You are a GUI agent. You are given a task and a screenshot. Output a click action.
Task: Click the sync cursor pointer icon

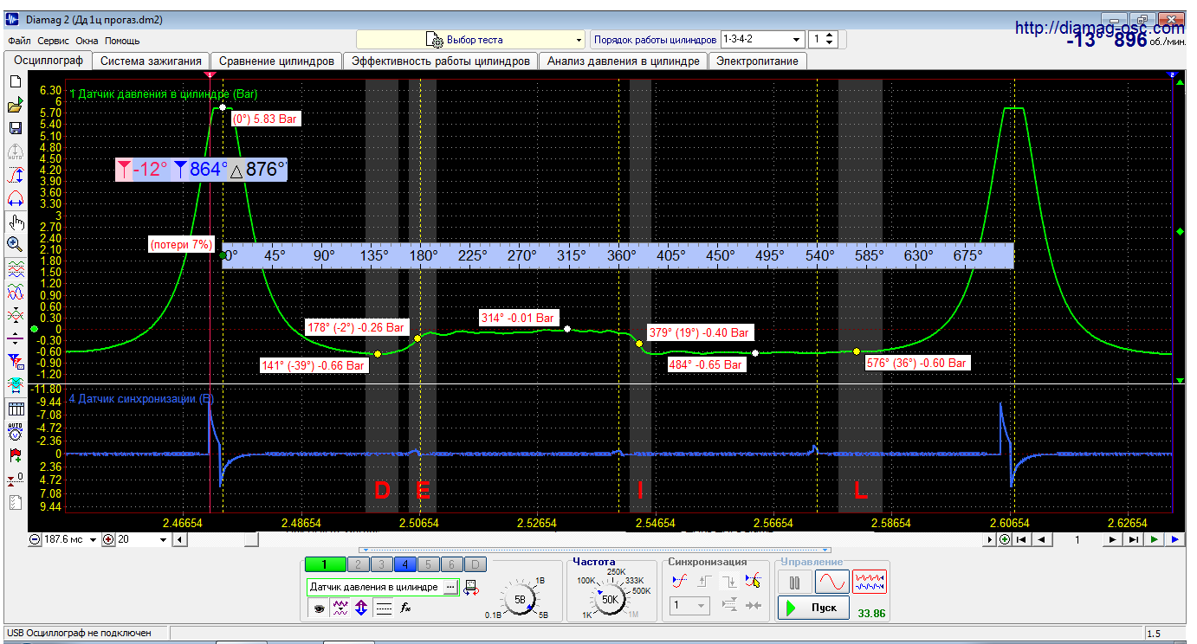click(754, 582)
